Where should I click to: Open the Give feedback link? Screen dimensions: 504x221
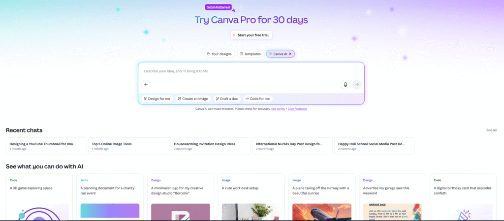[x=297, y=109]
